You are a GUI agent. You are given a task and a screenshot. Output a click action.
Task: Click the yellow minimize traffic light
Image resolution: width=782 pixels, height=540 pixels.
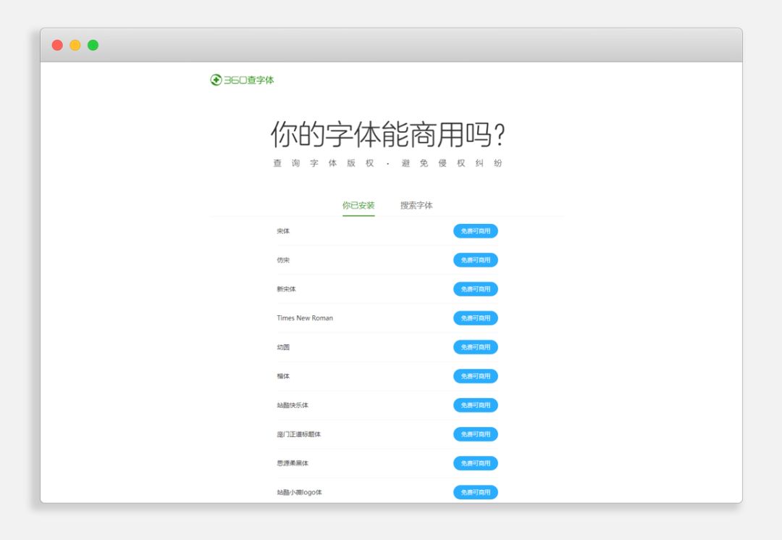(x=75, y=44)
